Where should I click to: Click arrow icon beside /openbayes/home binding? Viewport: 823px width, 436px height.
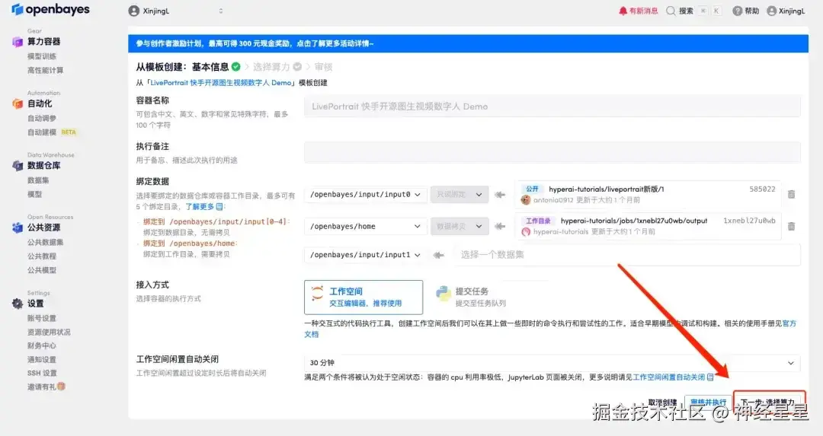click(x=500, y=227)
